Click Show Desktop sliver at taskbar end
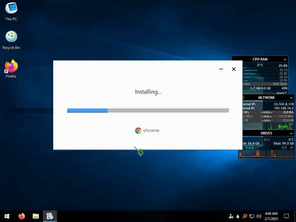 tap(295, 216)
